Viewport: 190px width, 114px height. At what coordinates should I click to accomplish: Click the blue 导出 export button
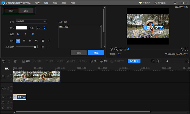coord(134,61)
